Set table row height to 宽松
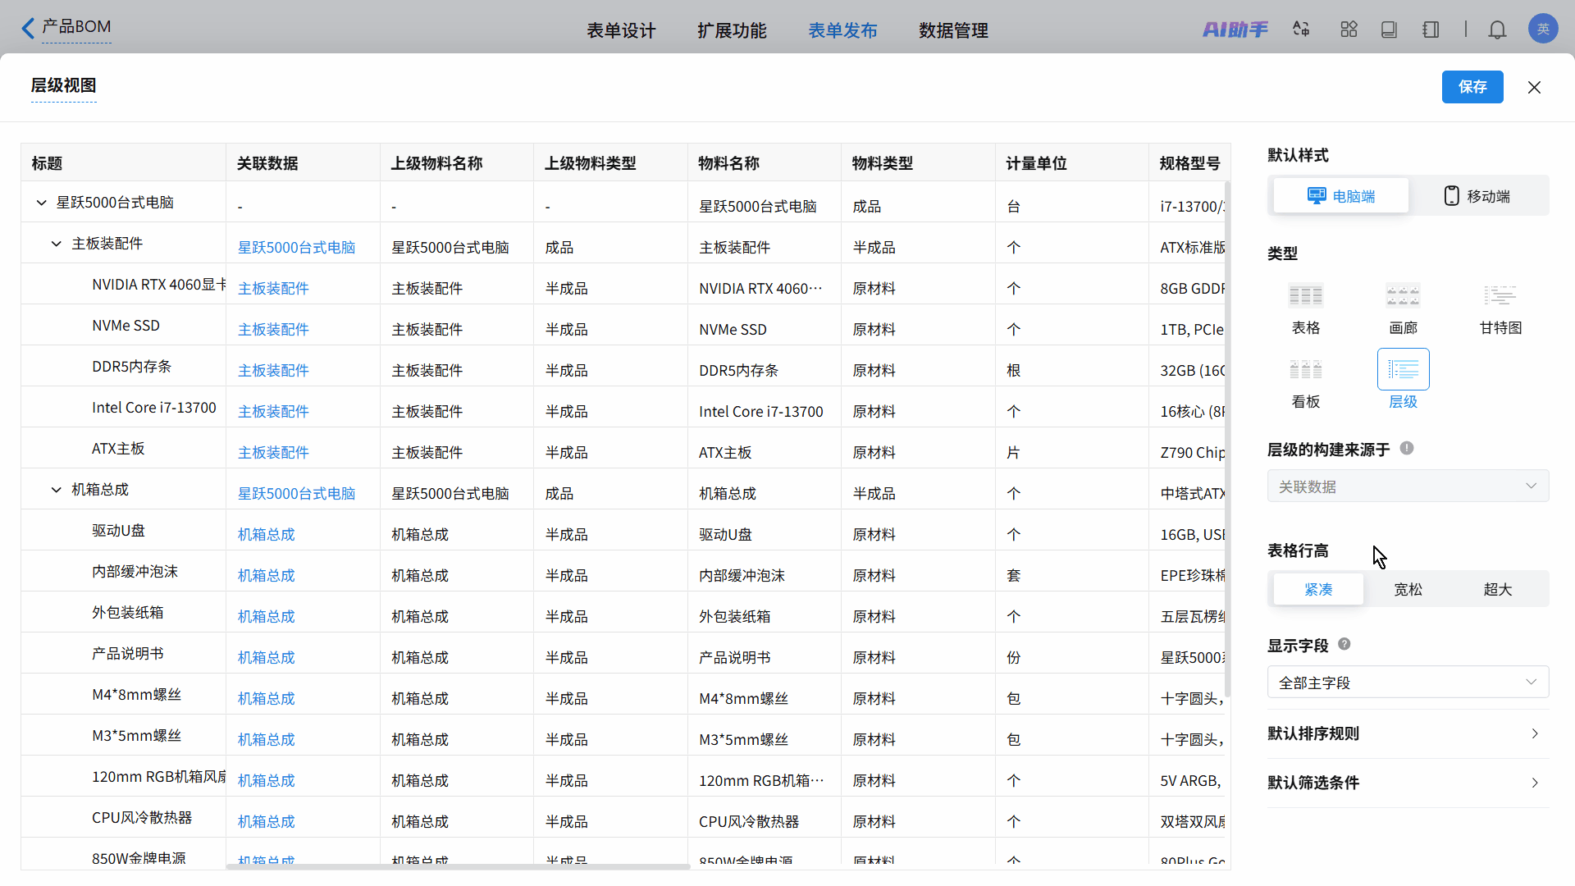 (1408, 589)
